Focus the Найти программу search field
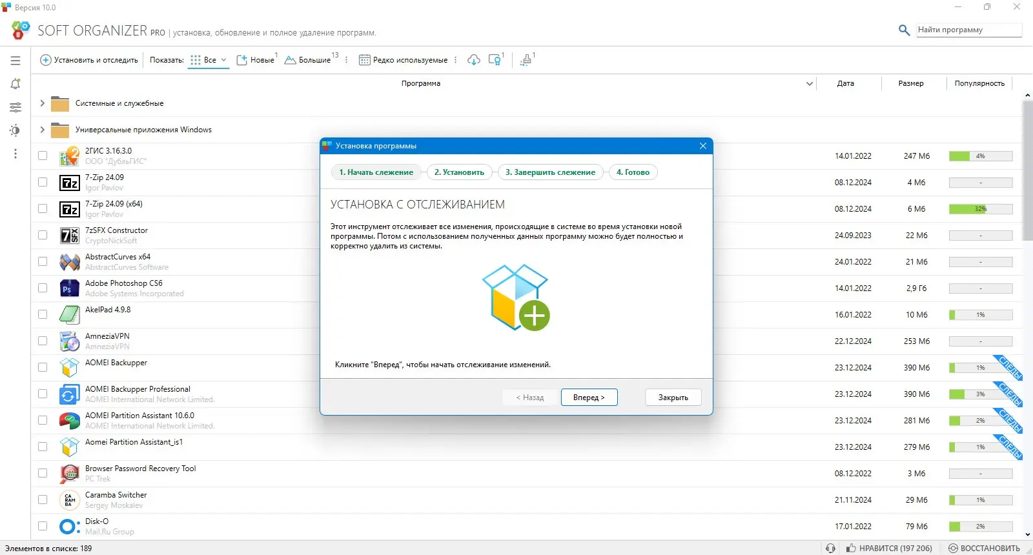 click(969, 30)
